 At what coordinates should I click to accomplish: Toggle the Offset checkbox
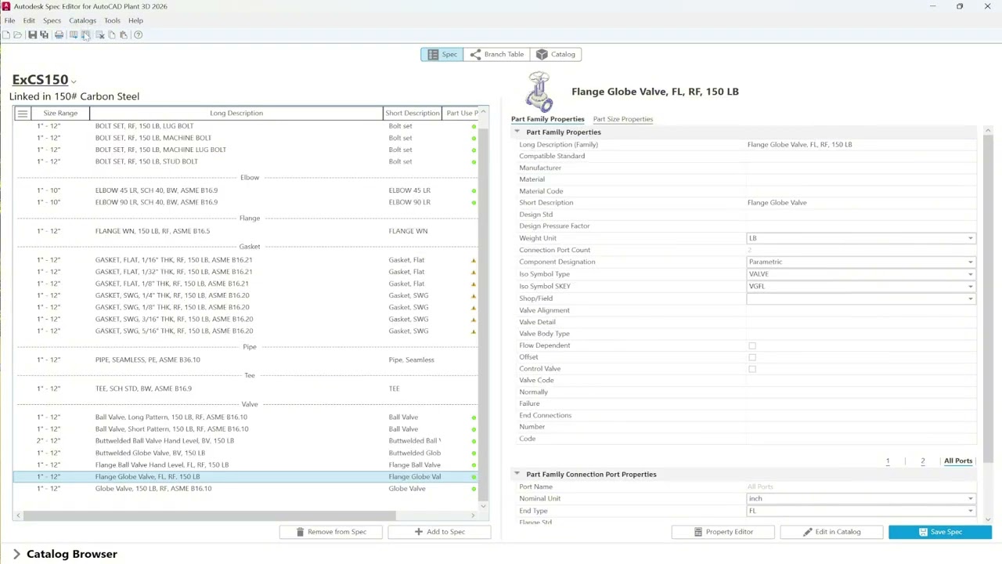752,357
